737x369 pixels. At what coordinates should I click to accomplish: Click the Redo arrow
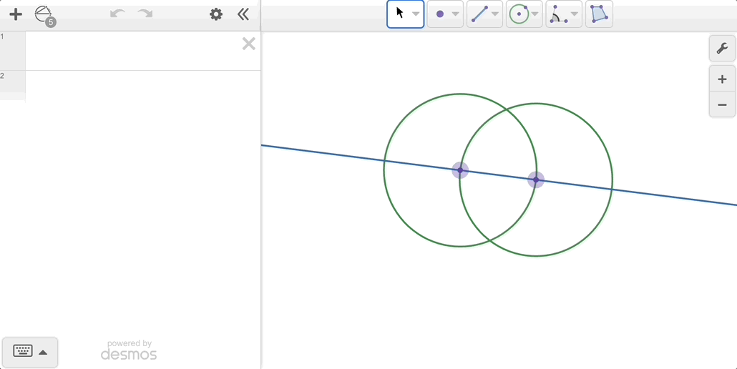[x=145, y=14]
